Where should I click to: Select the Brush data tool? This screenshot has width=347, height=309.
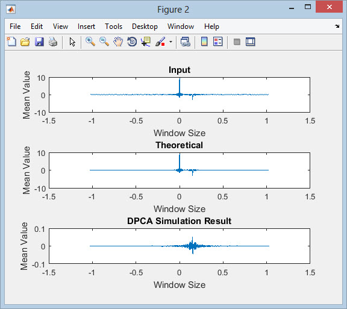160,42
